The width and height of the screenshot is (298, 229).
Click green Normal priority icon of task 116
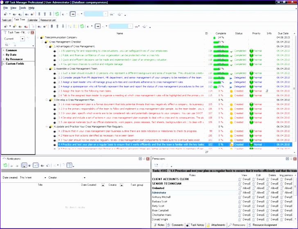[x=251, y=51]
